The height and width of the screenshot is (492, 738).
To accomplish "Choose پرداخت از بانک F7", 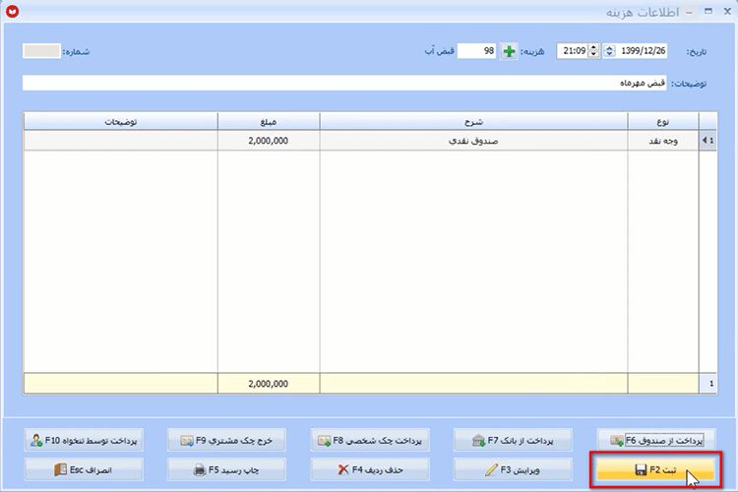I will coord(513,440).
